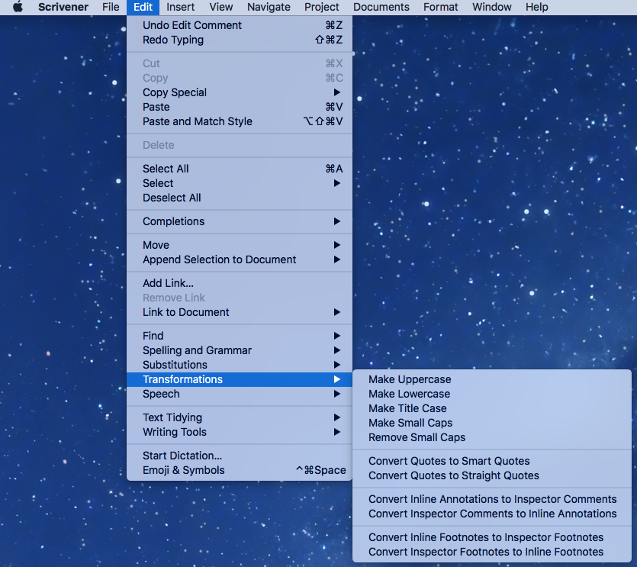Open Emoji & Symbols
This screenshot has height=567, width=637.
240,470
